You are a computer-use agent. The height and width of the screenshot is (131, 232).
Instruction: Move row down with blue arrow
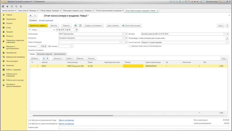(x=47, y=58)
